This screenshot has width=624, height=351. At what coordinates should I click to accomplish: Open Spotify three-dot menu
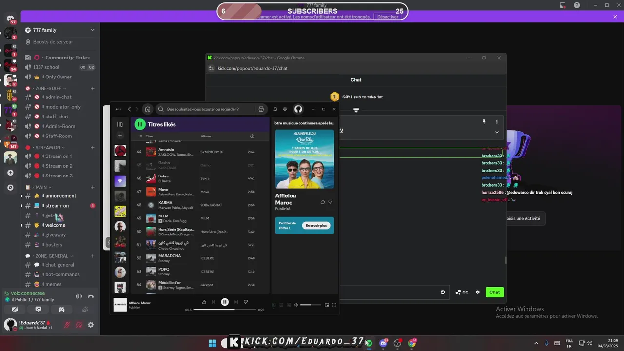118,109
